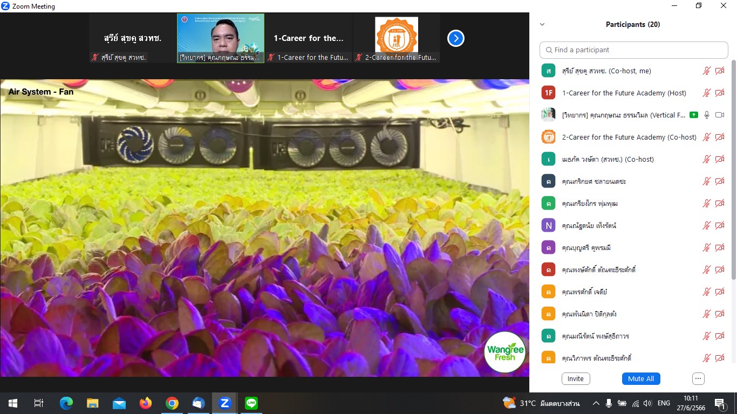Image resolution: width=737 pixels, height=414 pixels.
Task: Open Google Chrome from the taskbar
Action: point(172,403)
